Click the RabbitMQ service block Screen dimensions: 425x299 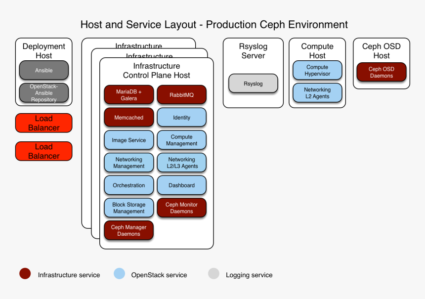pos(181,94)
